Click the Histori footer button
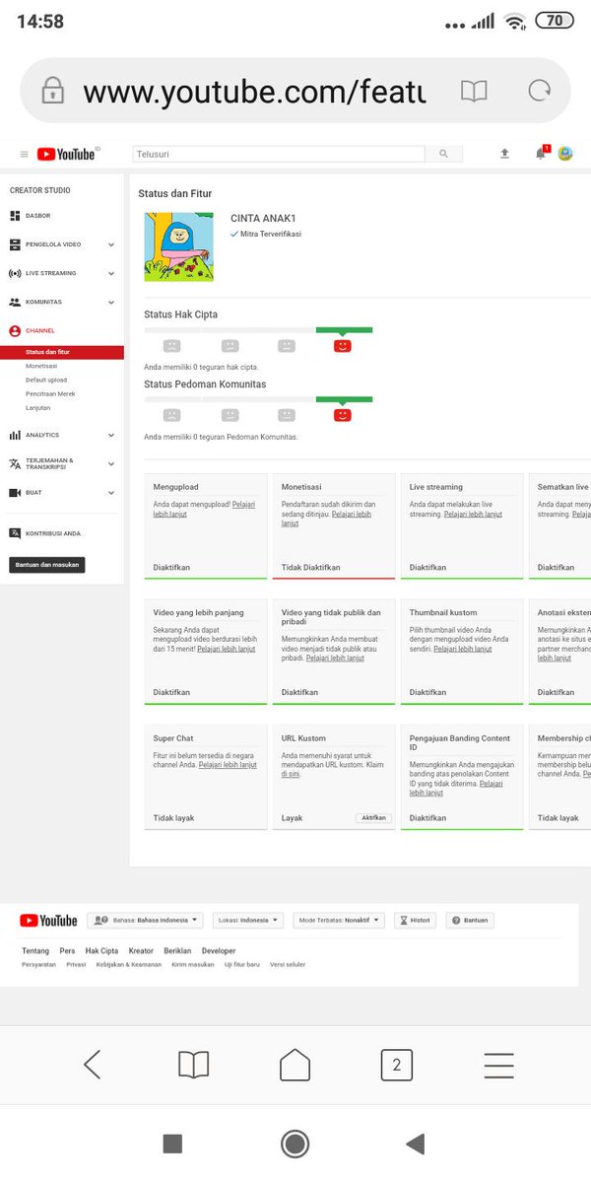 (415, 920)
